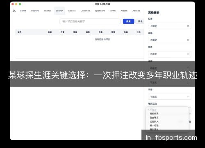Open the 位置 dropdown in advanced search

coord(169,26)
